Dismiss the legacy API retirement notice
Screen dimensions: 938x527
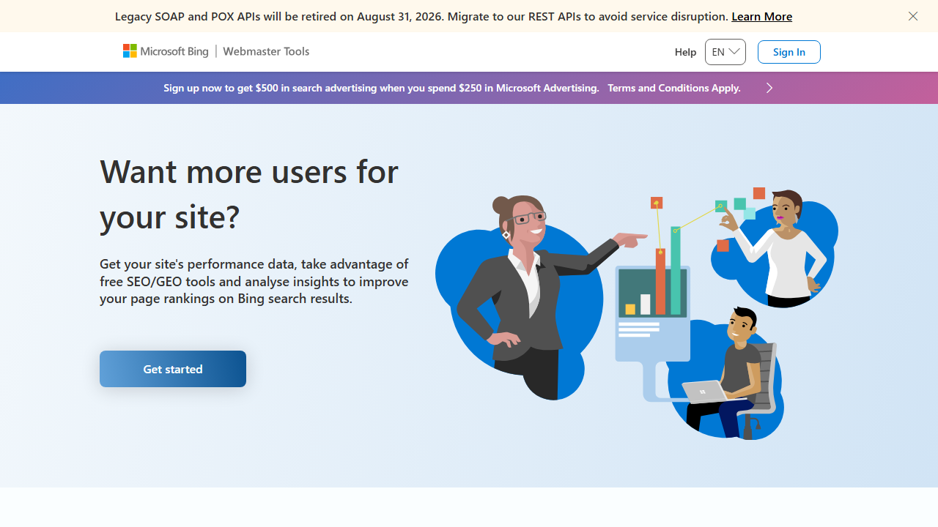click(913, 16)
